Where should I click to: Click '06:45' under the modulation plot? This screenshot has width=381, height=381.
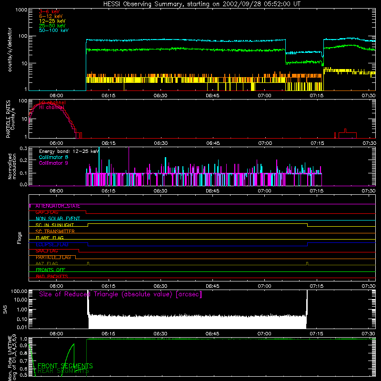tap(212, 191)
